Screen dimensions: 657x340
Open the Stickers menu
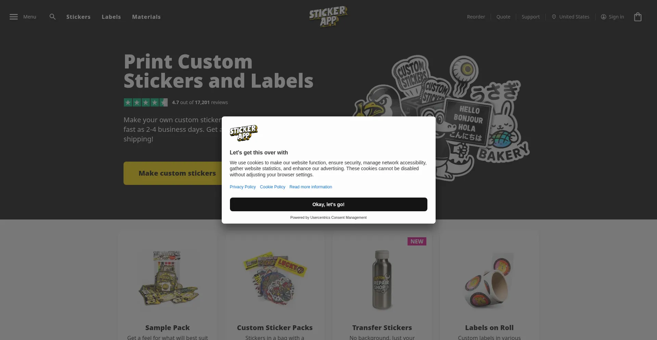point(78,17)
